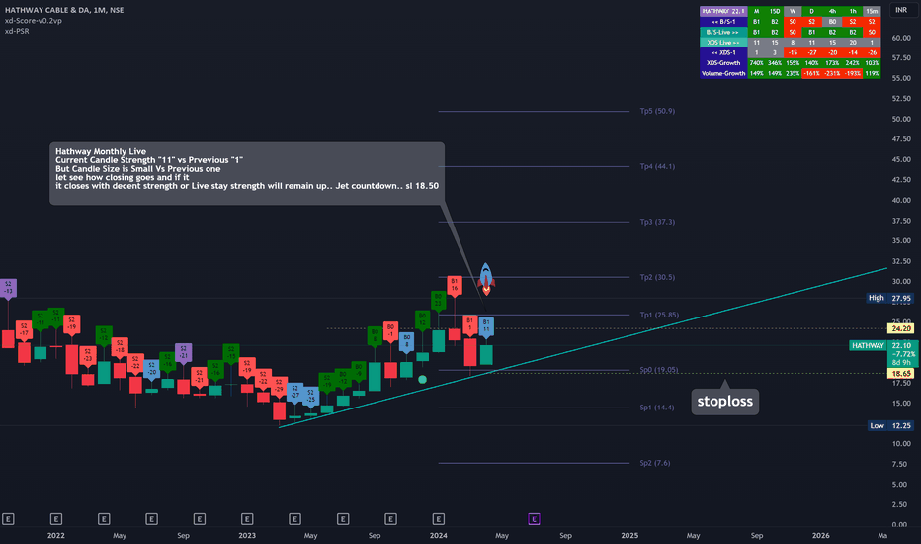Click the yellow 24.20 price tag
This screenshot has height=544, width=921.
(x=901, y=328)
